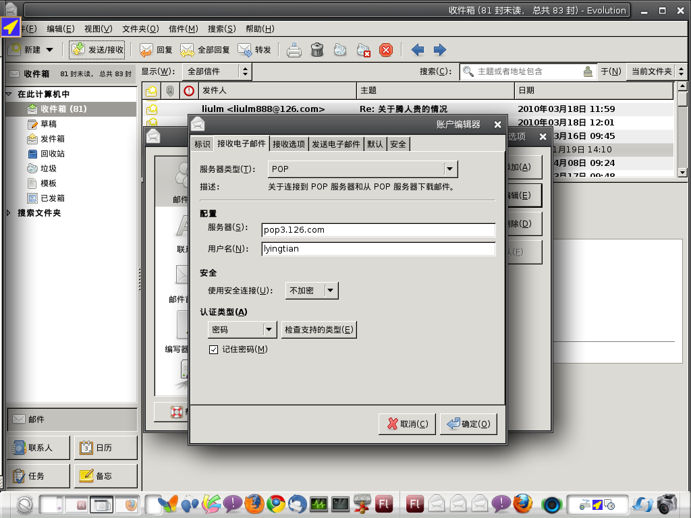Click the 主题或者地址包含 search field
Image resolution: width=691 pixels, height=518 pixels.
pos(529,71)
